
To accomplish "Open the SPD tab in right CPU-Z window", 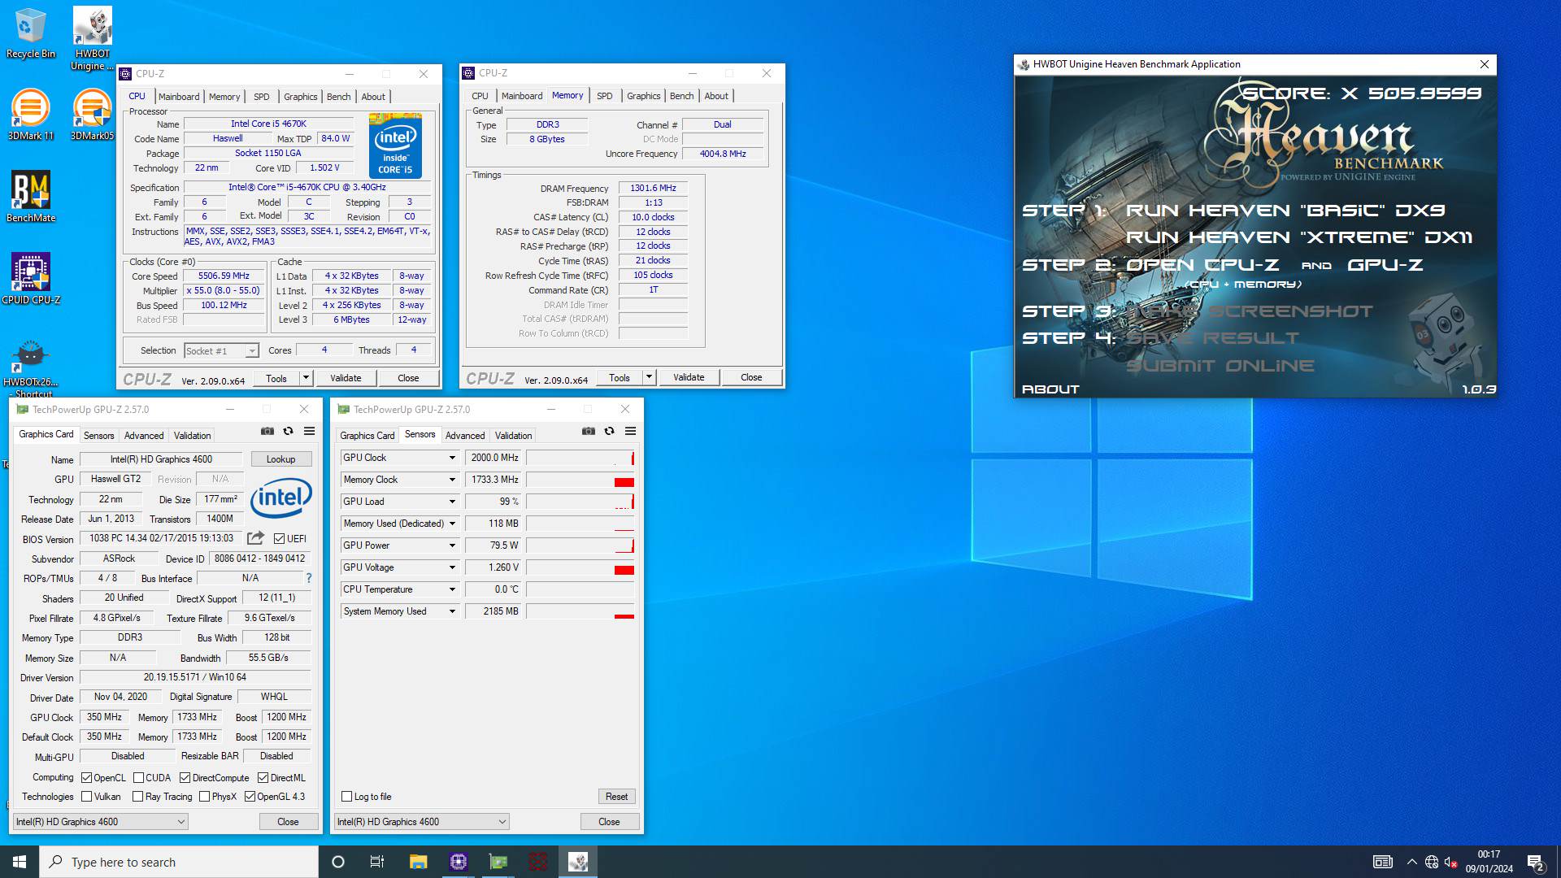I will point(604,96).
